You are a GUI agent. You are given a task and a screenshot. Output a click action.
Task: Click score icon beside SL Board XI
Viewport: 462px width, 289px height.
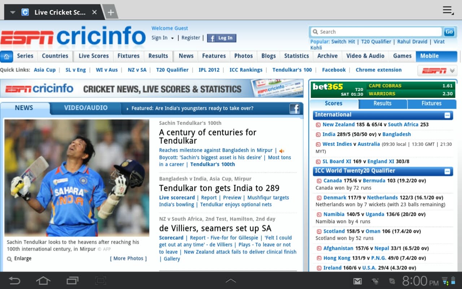point(318,161)
